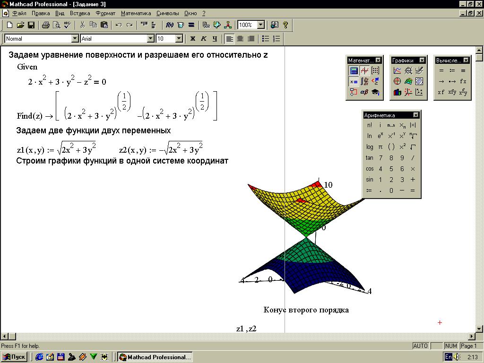
Task: Open the Математика menu
Action: pyautogui.click(x=136, y=13)
